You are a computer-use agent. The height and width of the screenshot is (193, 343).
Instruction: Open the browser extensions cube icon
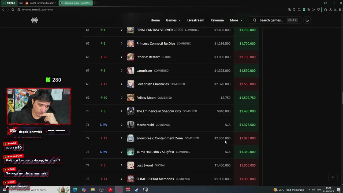point(325,10)
